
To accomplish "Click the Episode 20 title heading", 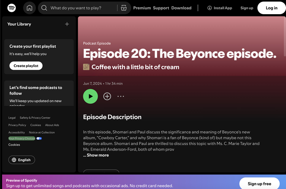I will (x=180, y=54).
